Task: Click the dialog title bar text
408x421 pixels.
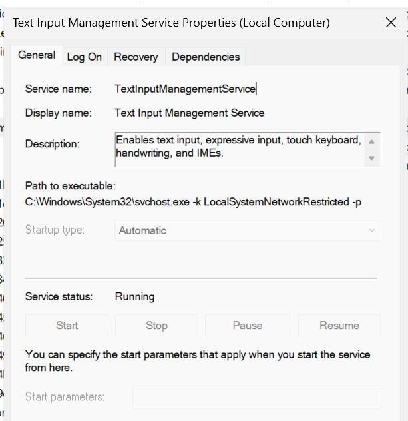Action: point(171,23)
